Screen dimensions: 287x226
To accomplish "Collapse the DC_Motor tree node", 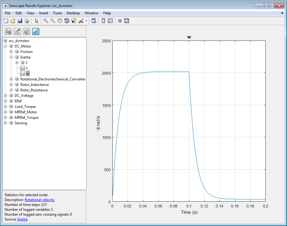I will pyautogui.click(x=5, y=46).
